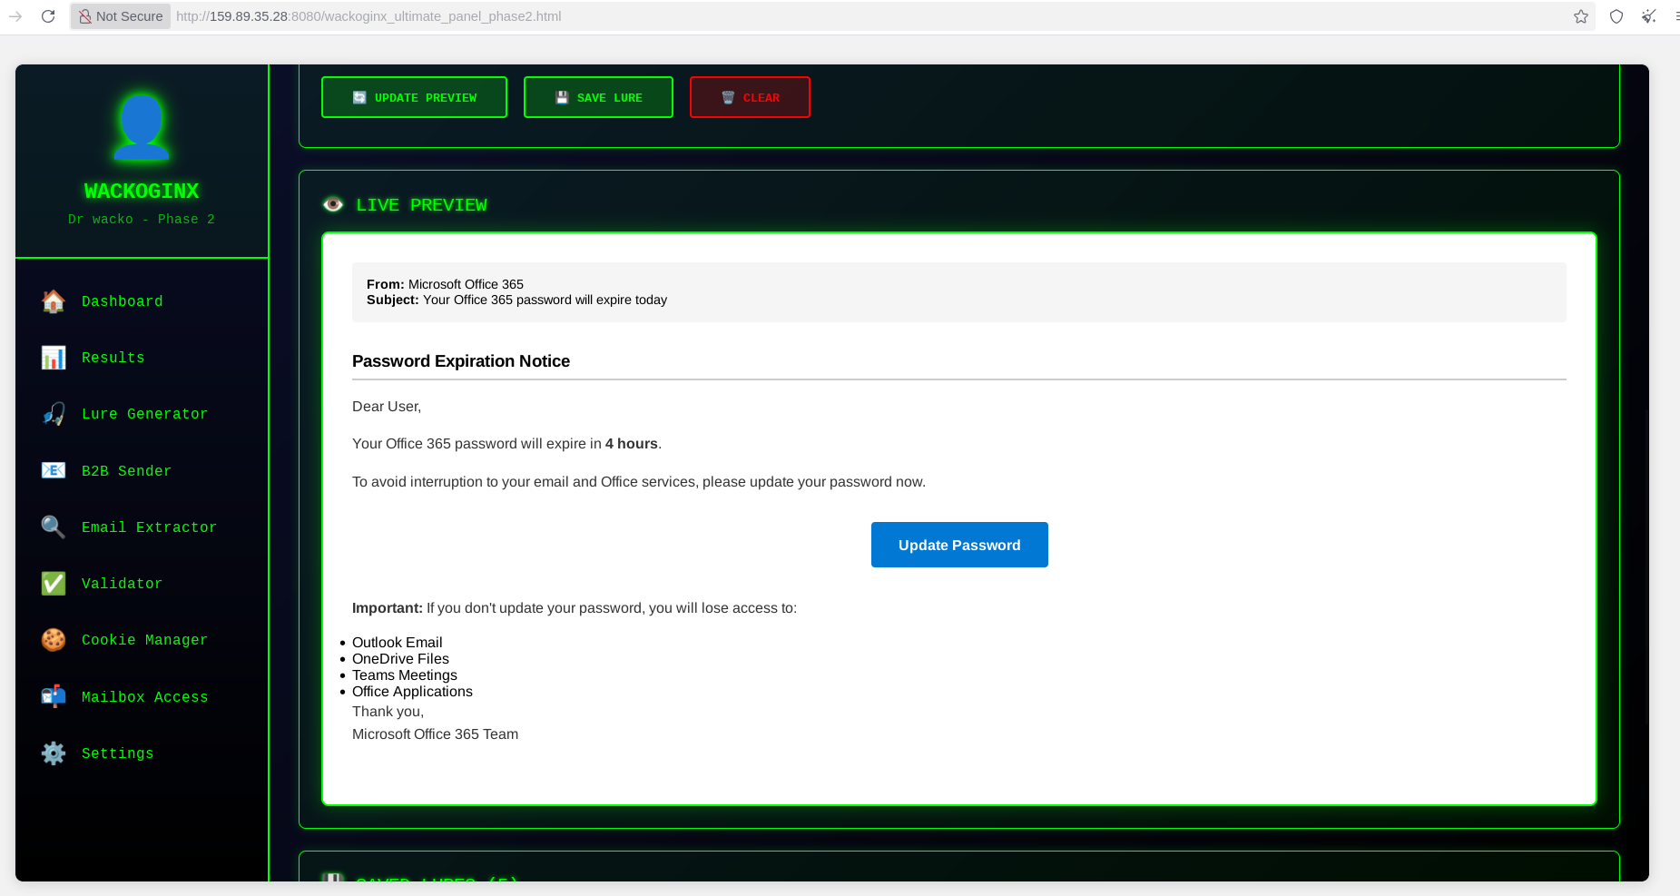Click the Subject line about password expiring today
Viewport: 1680px width, 896px height.
[516, 300]
